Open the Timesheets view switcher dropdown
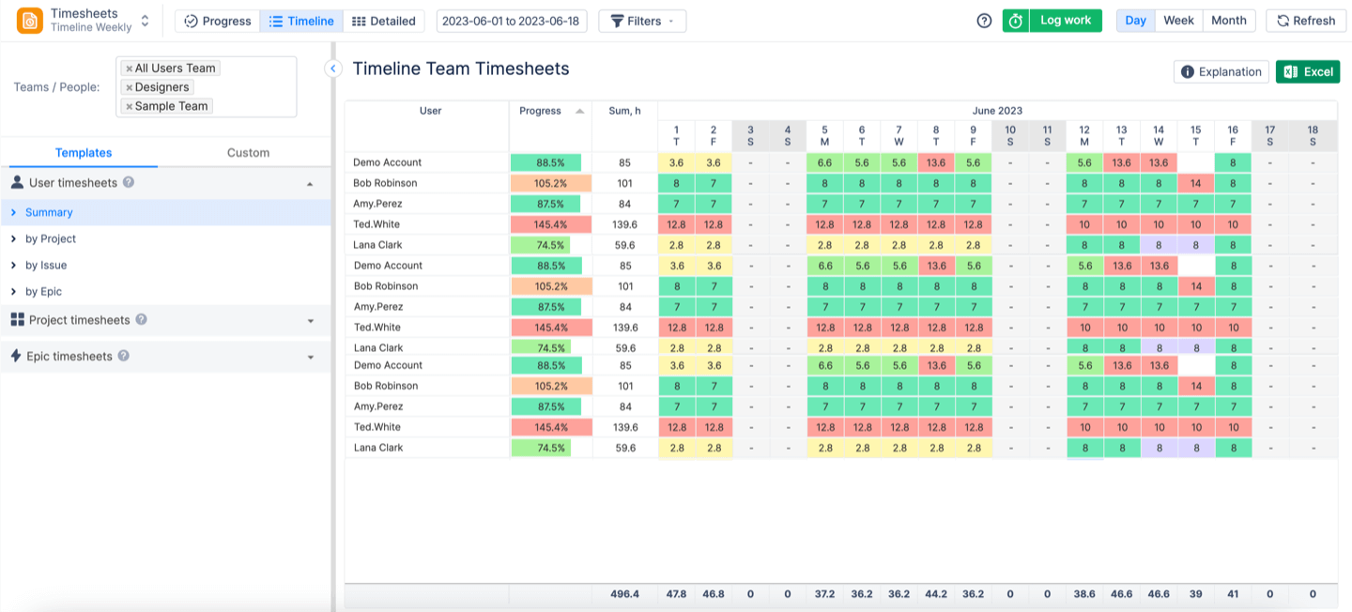Image resolution: width=1352 pixels, height=612 pixels. 145,21
